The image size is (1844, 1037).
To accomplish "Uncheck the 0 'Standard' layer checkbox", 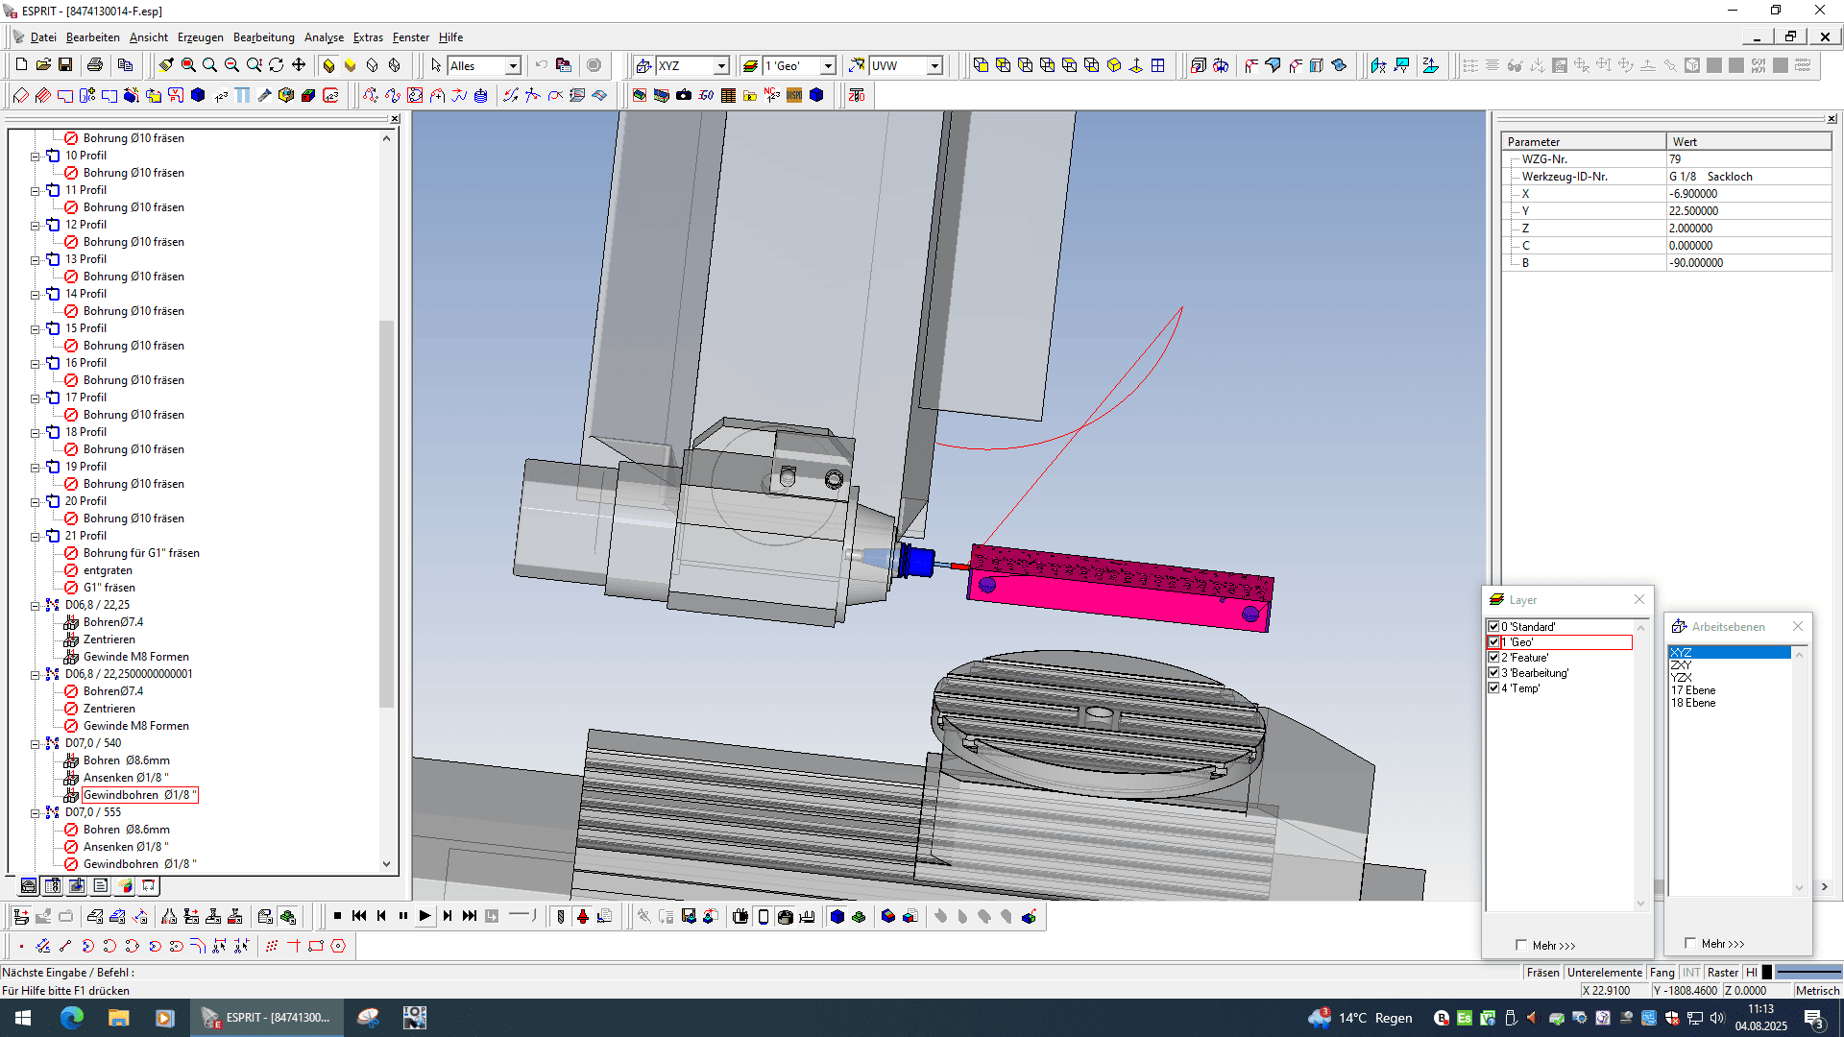I will (x=1493, y=627).
